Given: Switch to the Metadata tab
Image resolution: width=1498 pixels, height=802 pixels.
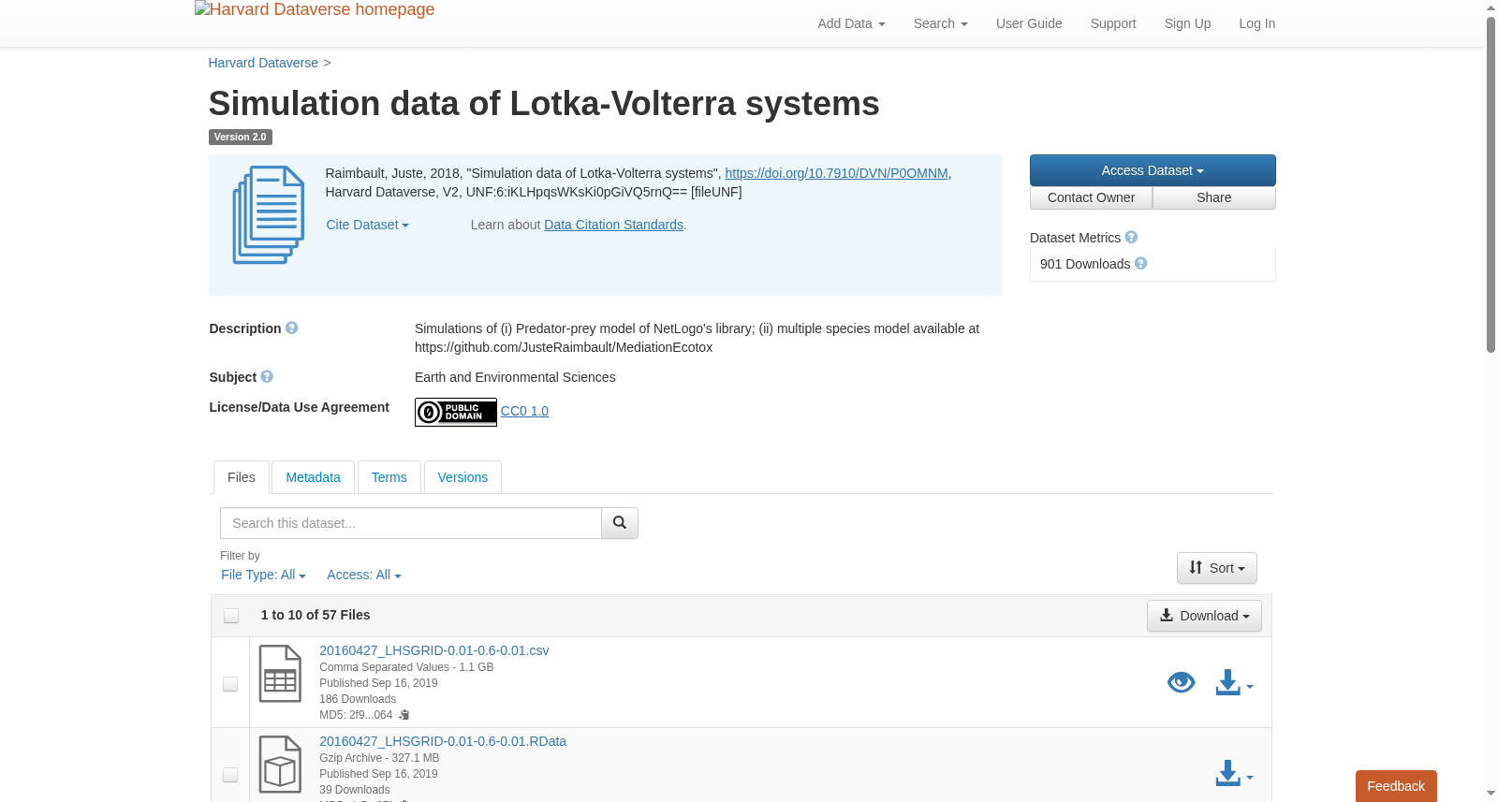Looking at the screenshot, I should coord(313,477).
